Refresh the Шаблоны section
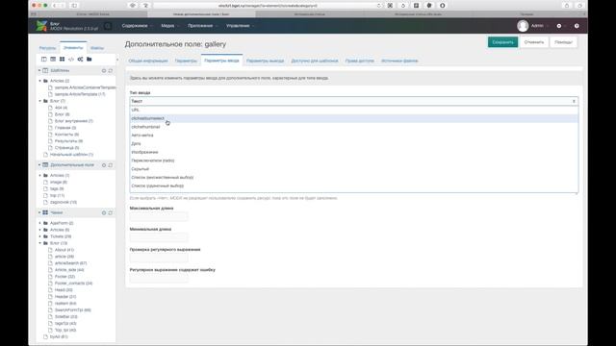This screenshot has width=616, height=346. point(111,70)
